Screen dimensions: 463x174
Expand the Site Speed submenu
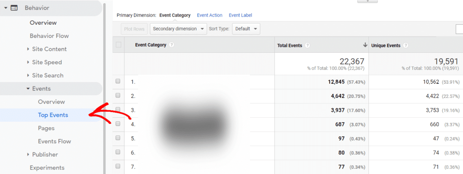click(28, 62)
